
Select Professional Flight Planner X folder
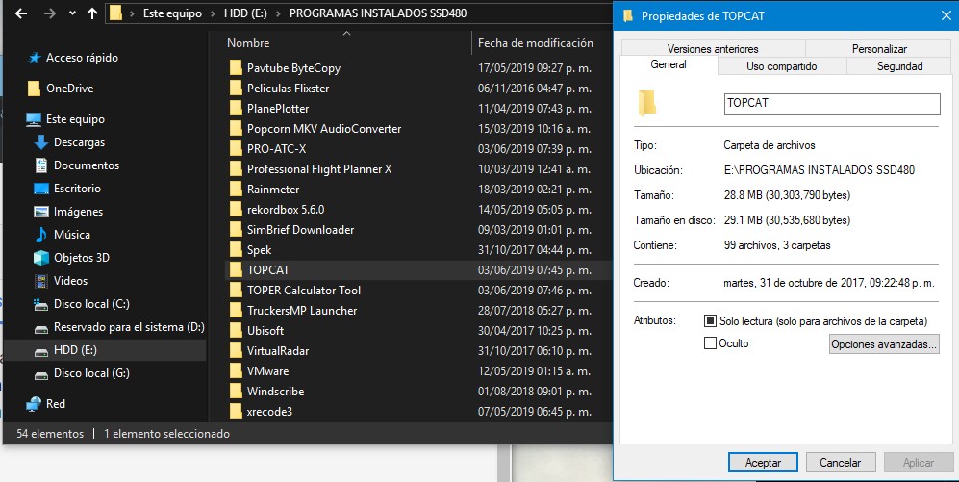click(319, 168)
